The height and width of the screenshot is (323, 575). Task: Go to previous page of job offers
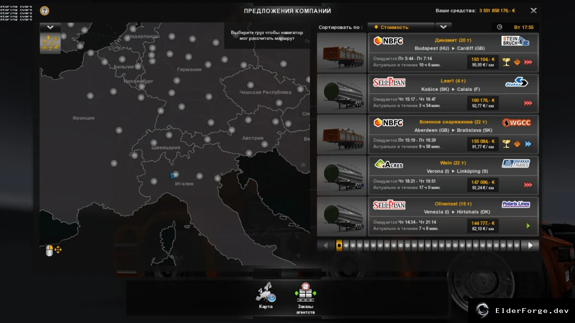(326, 245)
